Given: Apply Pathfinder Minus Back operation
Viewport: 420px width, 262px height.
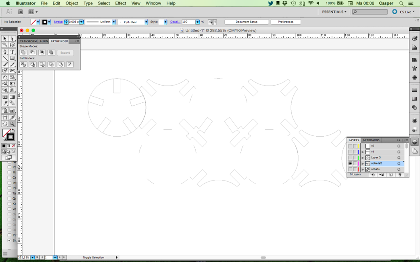Looking at the screenshot, I should (x=70, y=64).
